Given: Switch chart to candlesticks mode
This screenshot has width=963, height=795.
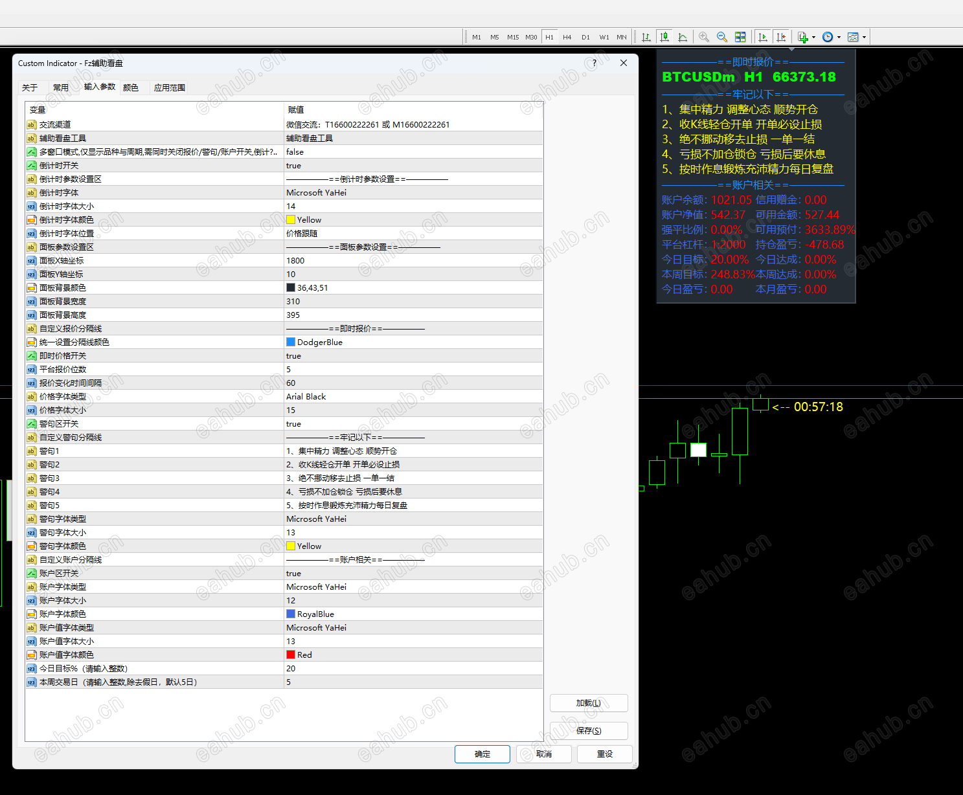Looking at the screenshot, I should 664,37.
